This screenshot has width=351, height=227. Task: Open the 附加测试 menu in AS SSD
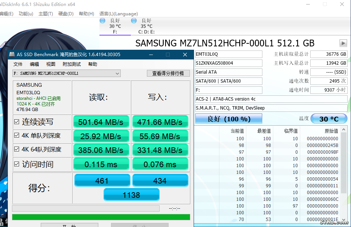(71, 64)
